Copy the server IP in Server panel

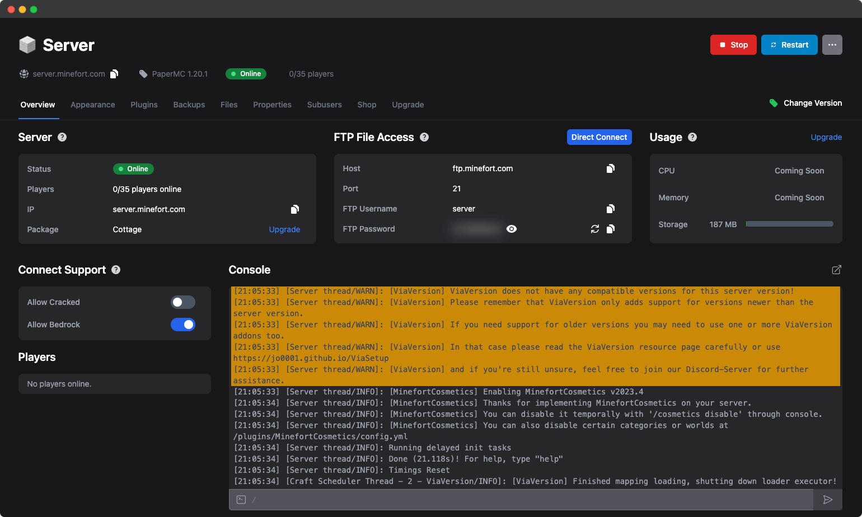click(295, 209)
